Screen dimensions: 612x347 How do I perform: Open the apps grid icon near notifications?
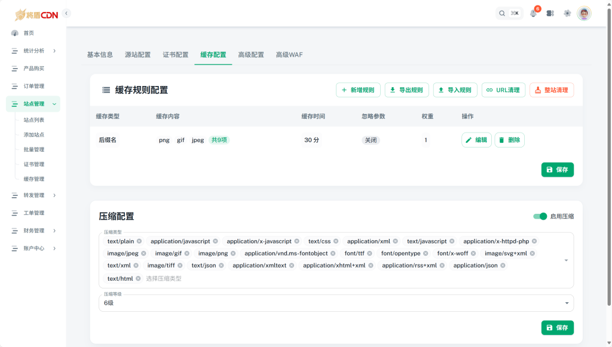pos(550,13)
